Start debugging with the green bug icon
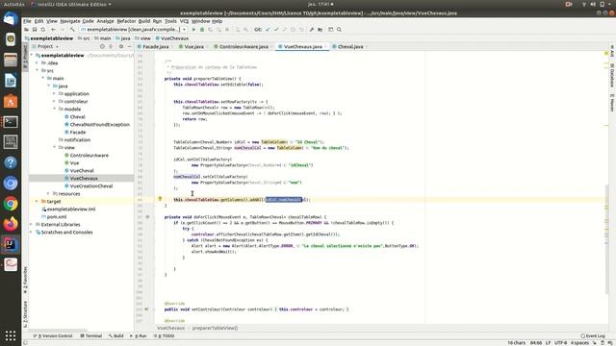 (202, 30)
